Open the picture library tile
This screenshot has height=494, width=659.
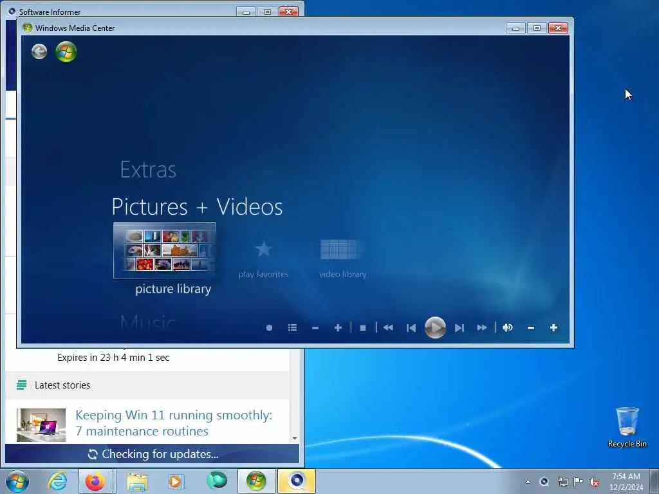164,250
